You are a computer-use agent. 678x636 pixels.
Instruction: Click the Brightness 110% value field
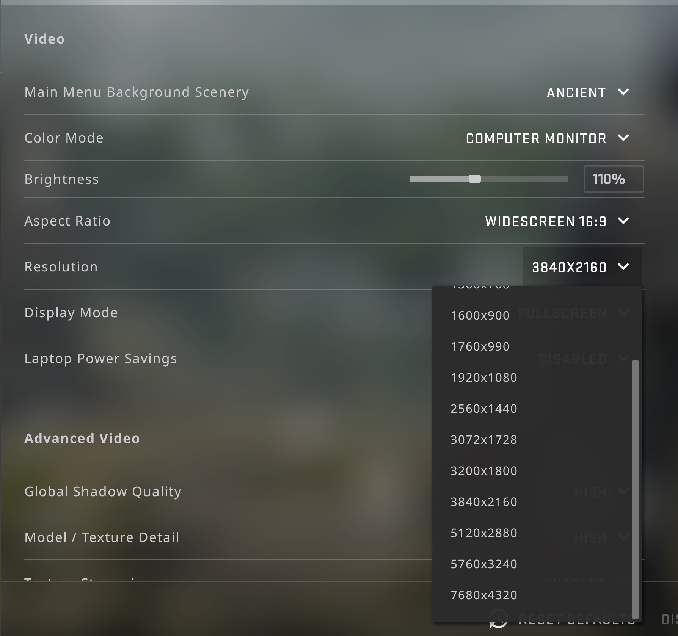point(614,179)
